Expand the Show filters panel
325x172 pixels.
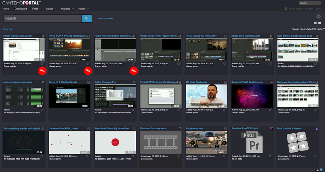coord(8,29)
